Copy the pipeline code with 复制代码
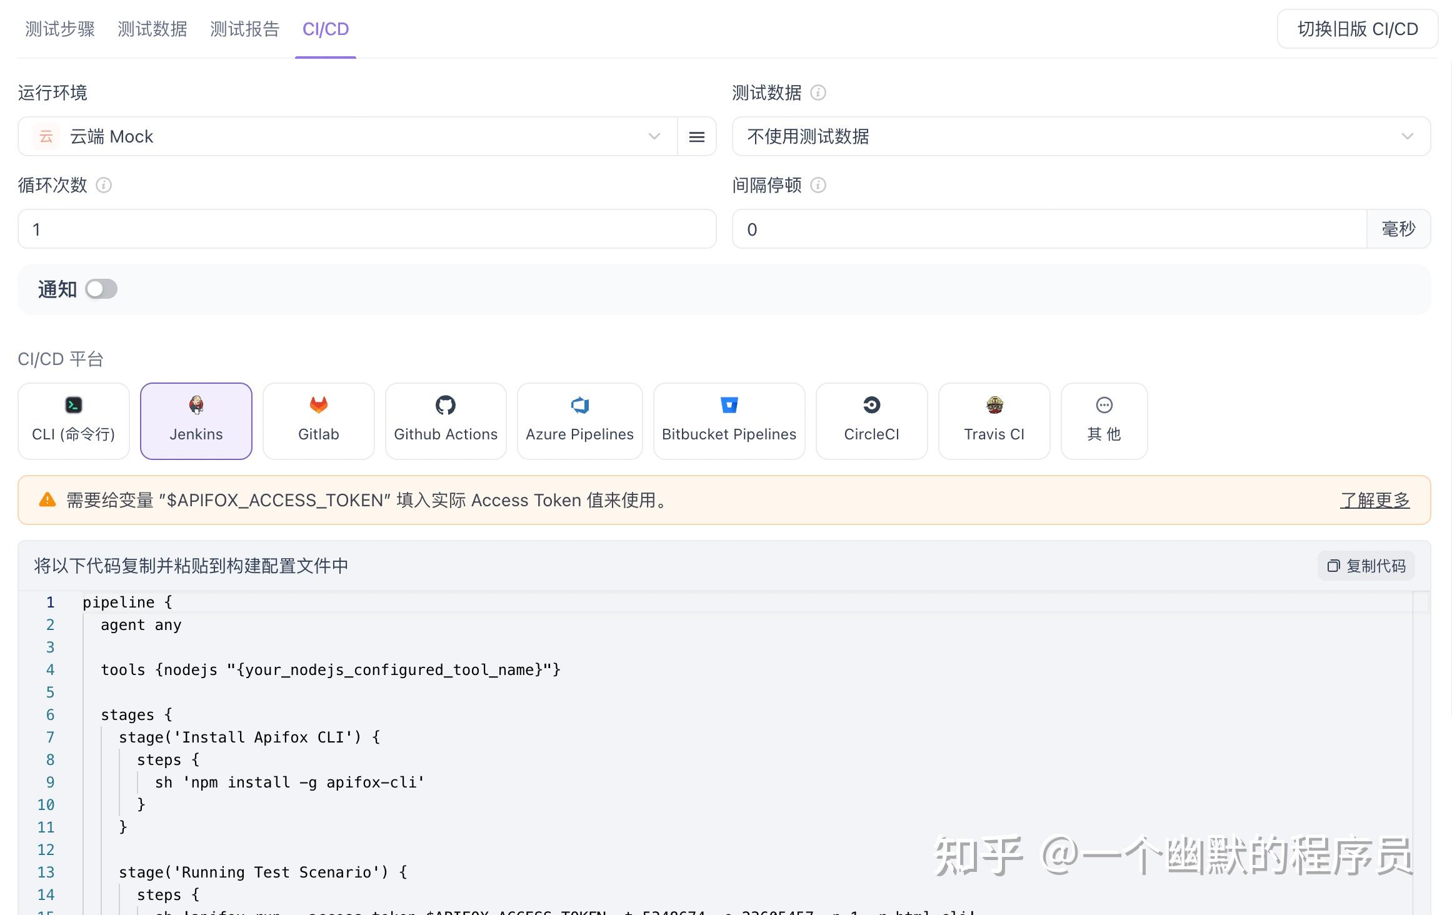The height and width of the screenshot is (915, 1452). click(1366, 566)
